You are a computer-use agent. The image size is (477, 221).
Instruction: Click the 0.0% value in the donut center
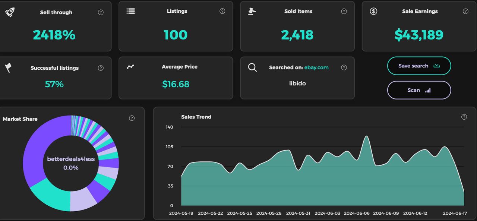pyautogui.click(x=71, y=168)
